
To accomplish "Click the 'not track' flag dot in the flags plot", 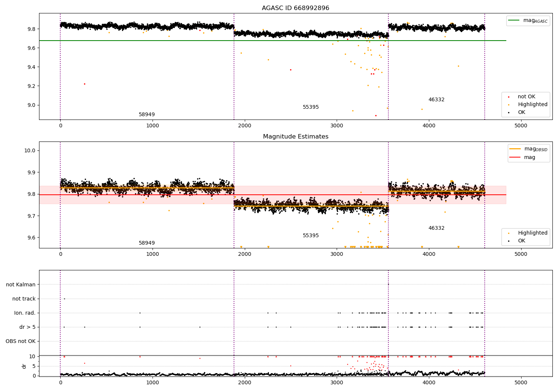I will click(64, 299).
